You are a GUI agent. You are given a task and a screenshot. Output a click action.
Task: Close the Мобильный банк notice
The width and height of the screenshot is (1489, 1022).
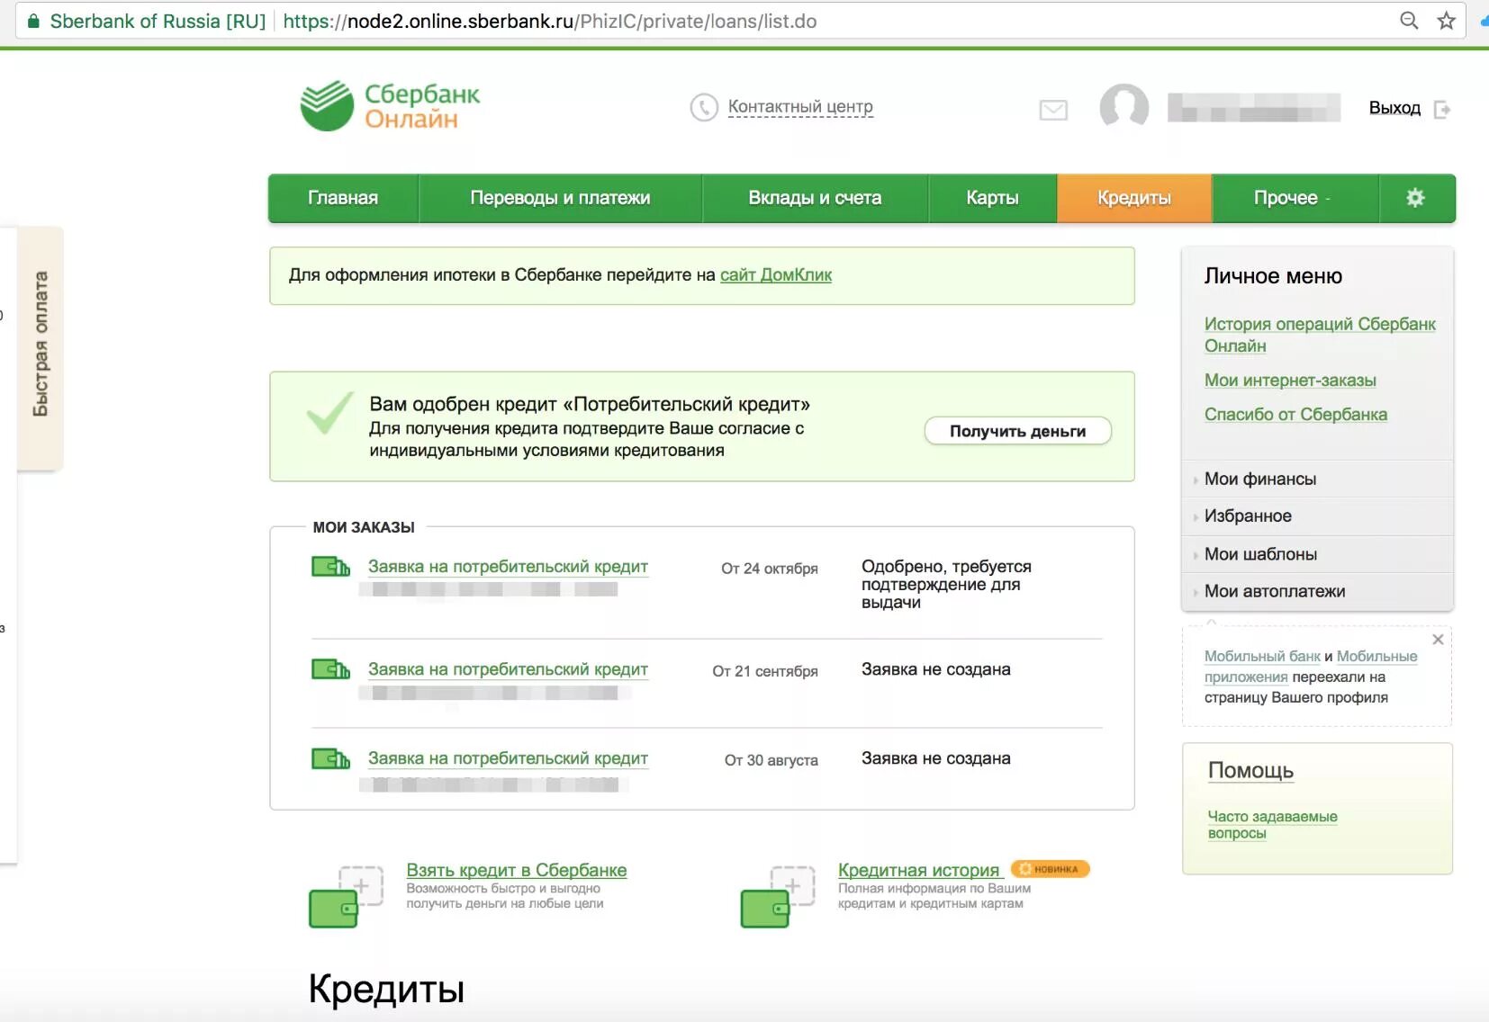1438,640
